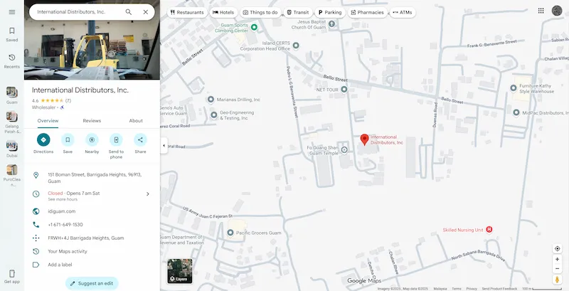Select the Parking filter chip
Screen dimensions: 569x291
pyautogui.click(x=330, y=12)
